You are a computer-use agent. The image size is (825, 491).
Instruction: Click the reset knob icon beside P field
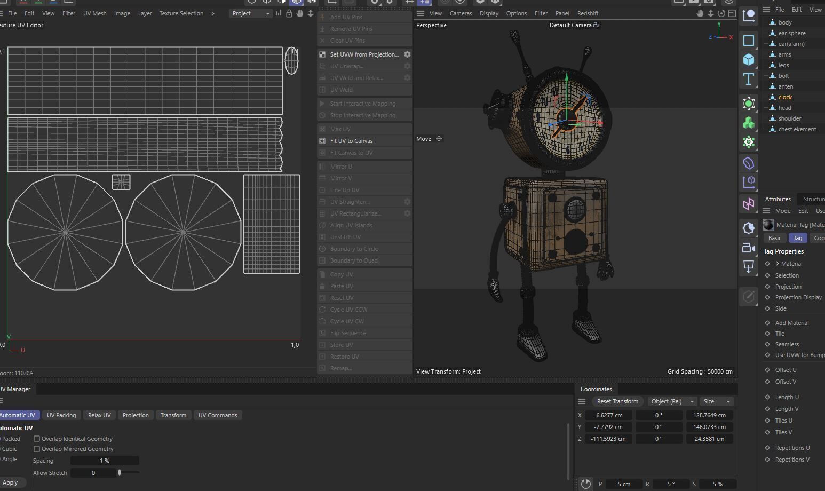pyautogui.click(x=586, y=484)
